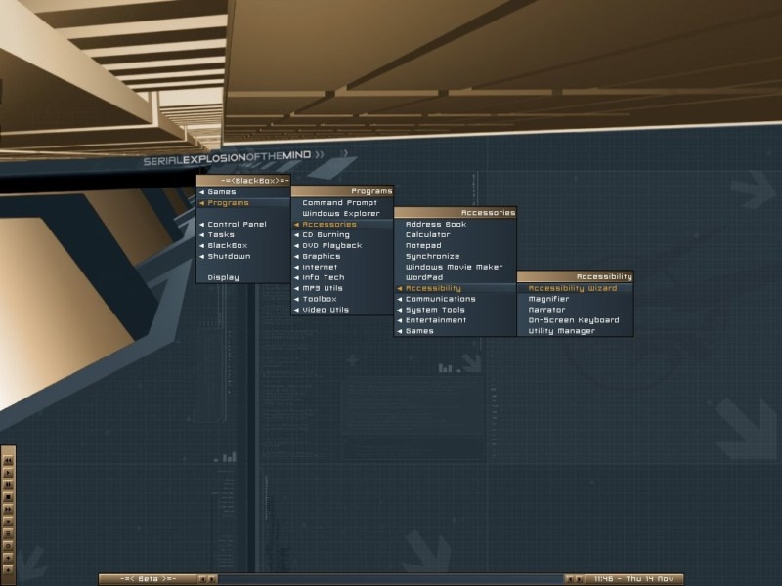This screenshot has height=586, width=782.
Task: Click the circle icon in the media bar
Action: [x=8, y=546]
